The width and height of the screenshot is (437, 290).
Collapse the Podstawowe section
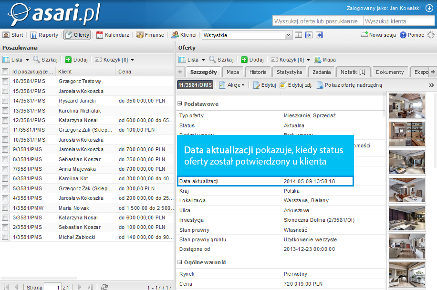pos(180,104)
